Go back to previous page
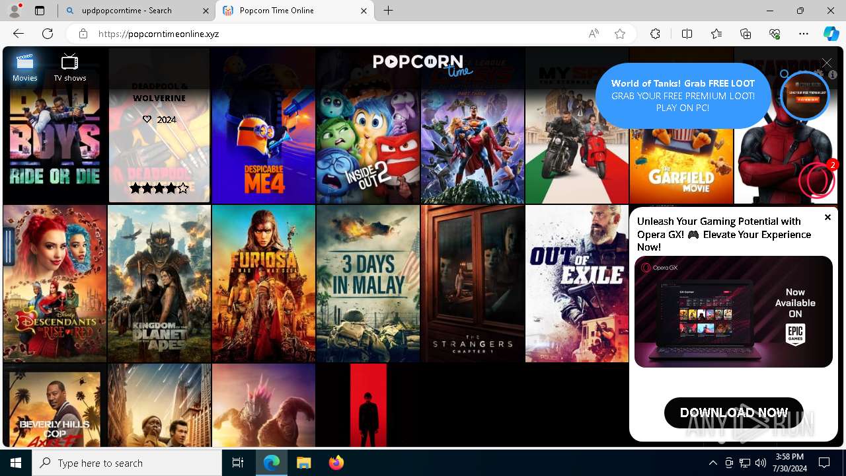 [19, 34]
